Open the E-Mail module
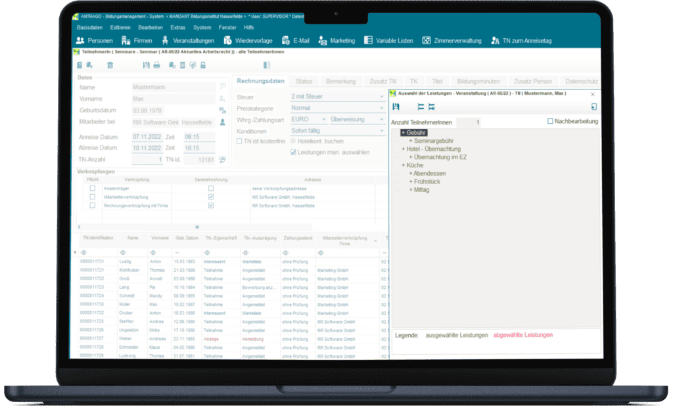Screen dimensions: 673x406 [x=296, y=41]
